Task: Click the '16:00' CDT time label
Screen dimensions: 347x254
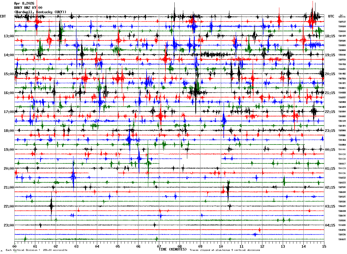Action: [9, 93]
